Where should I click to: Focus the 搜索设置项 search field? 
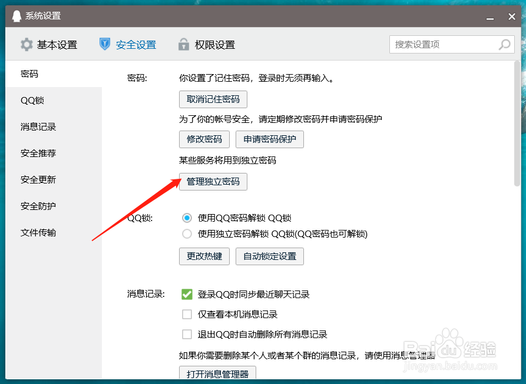(452, 45)
